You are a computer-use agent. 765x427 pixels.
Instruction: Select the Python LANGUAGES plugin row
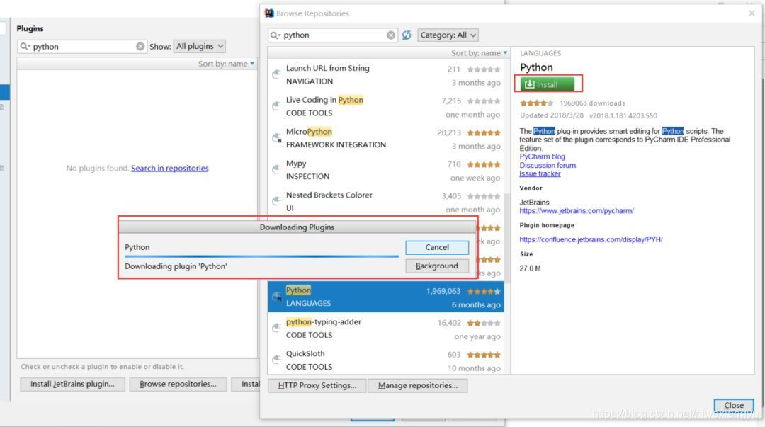[x=386, y=297]
